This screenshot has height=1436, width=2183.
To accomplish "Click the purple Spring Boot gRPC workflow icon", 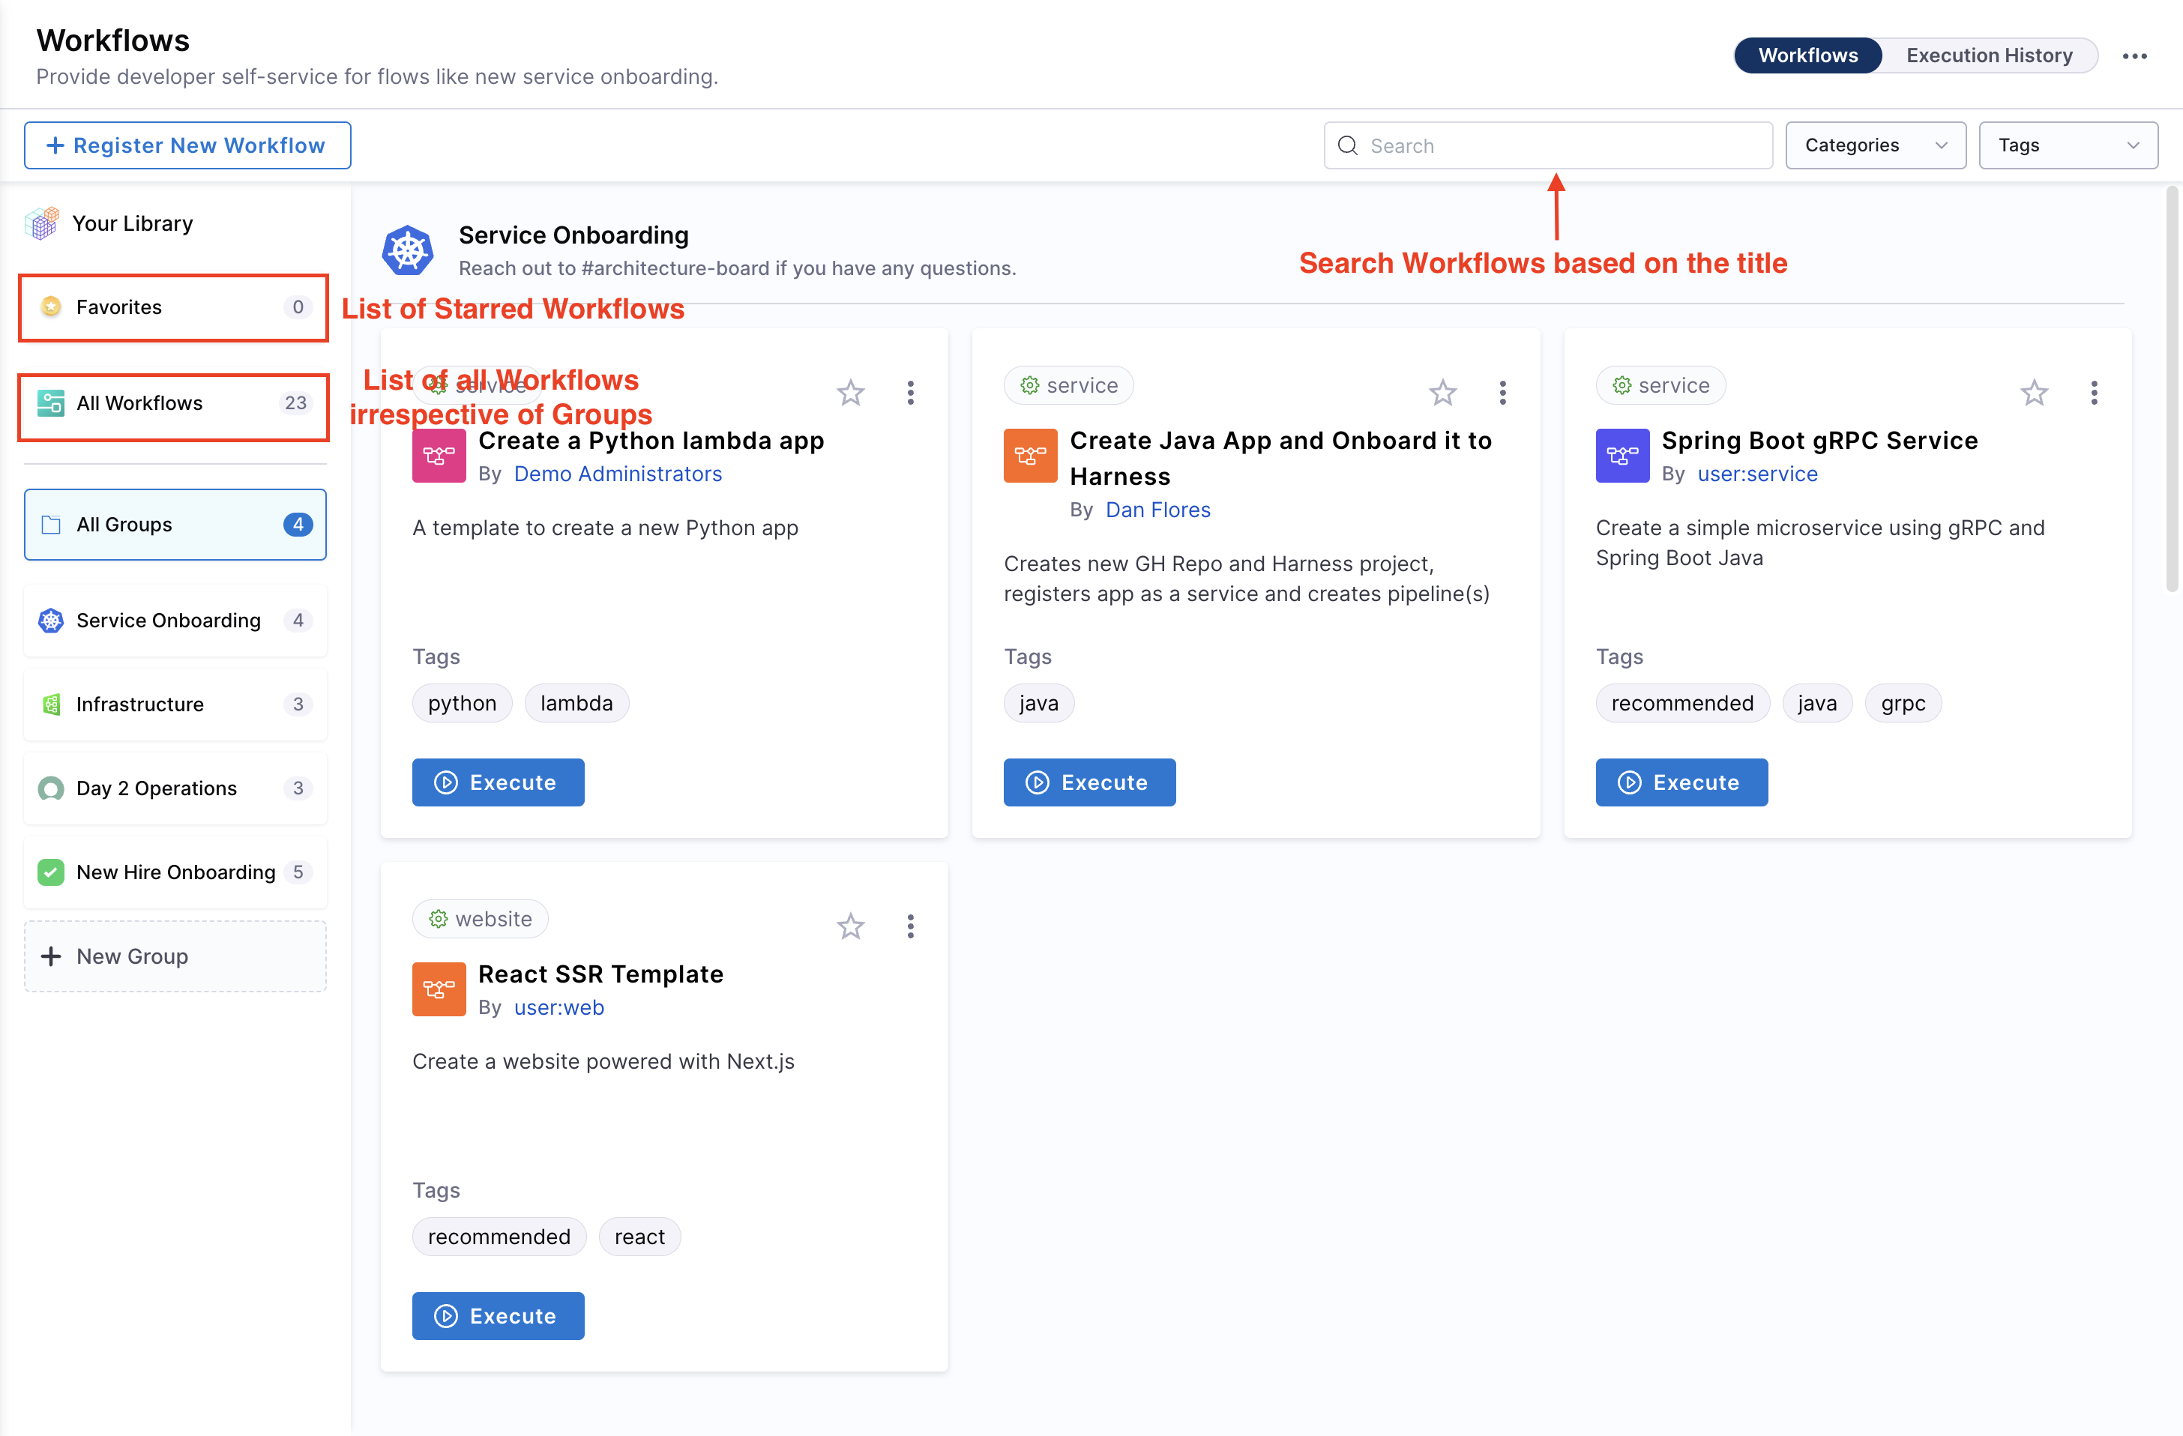I will click(1622, 456).
